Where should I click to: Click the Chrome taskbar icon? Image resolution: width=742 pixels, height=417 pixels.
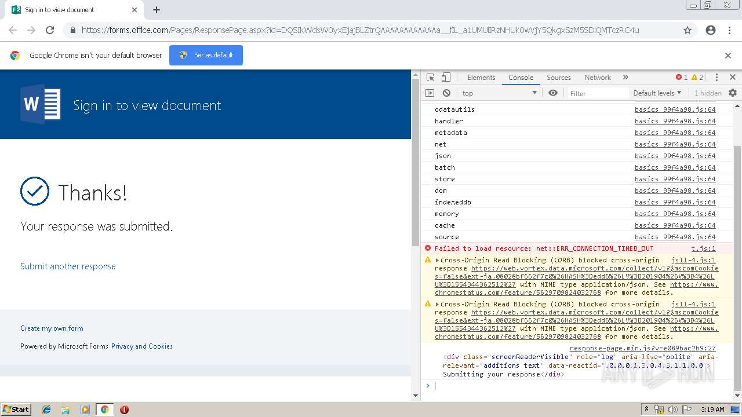pyautogui.click(x=104, y=409)
